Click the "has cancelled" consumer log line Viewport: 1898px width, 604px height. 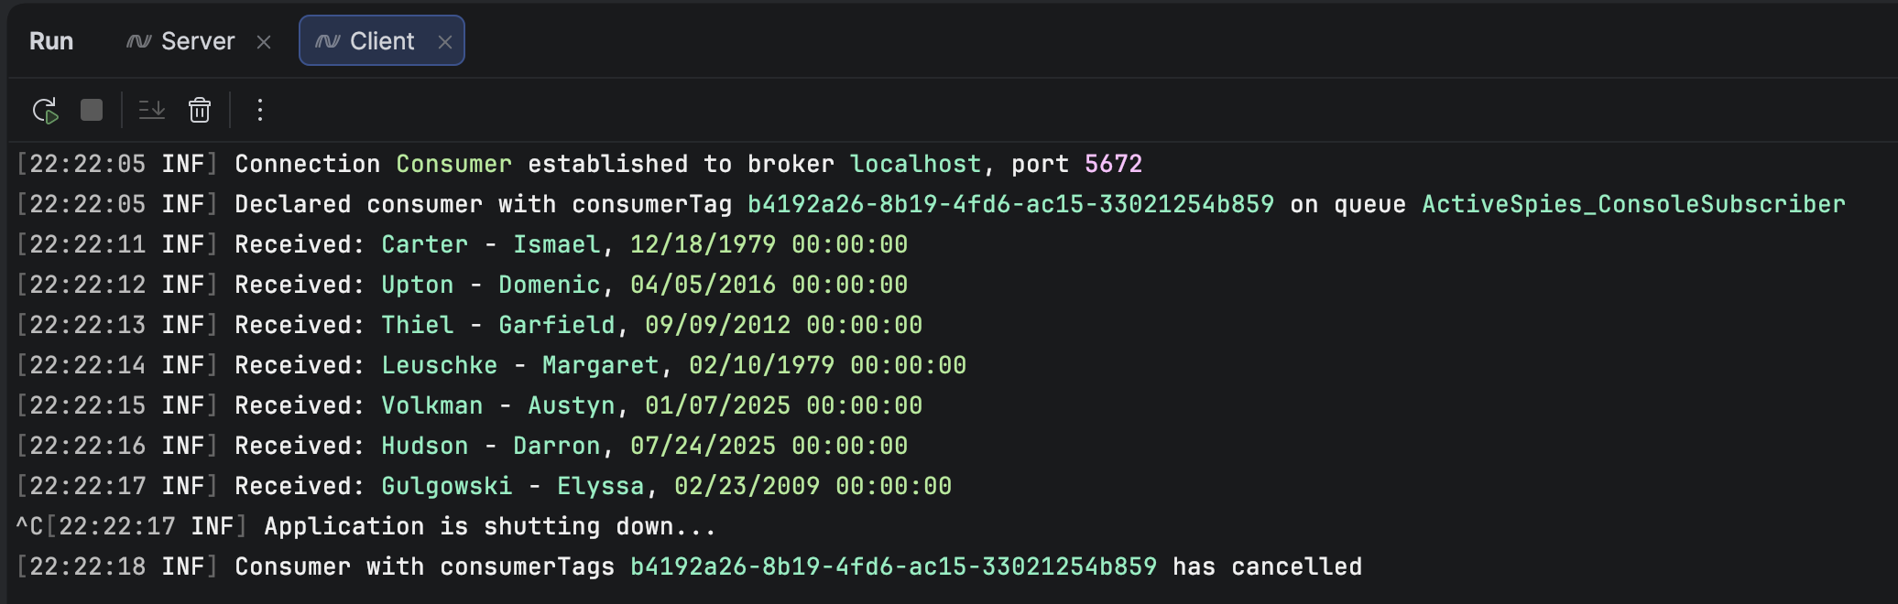coord(1267,566)
